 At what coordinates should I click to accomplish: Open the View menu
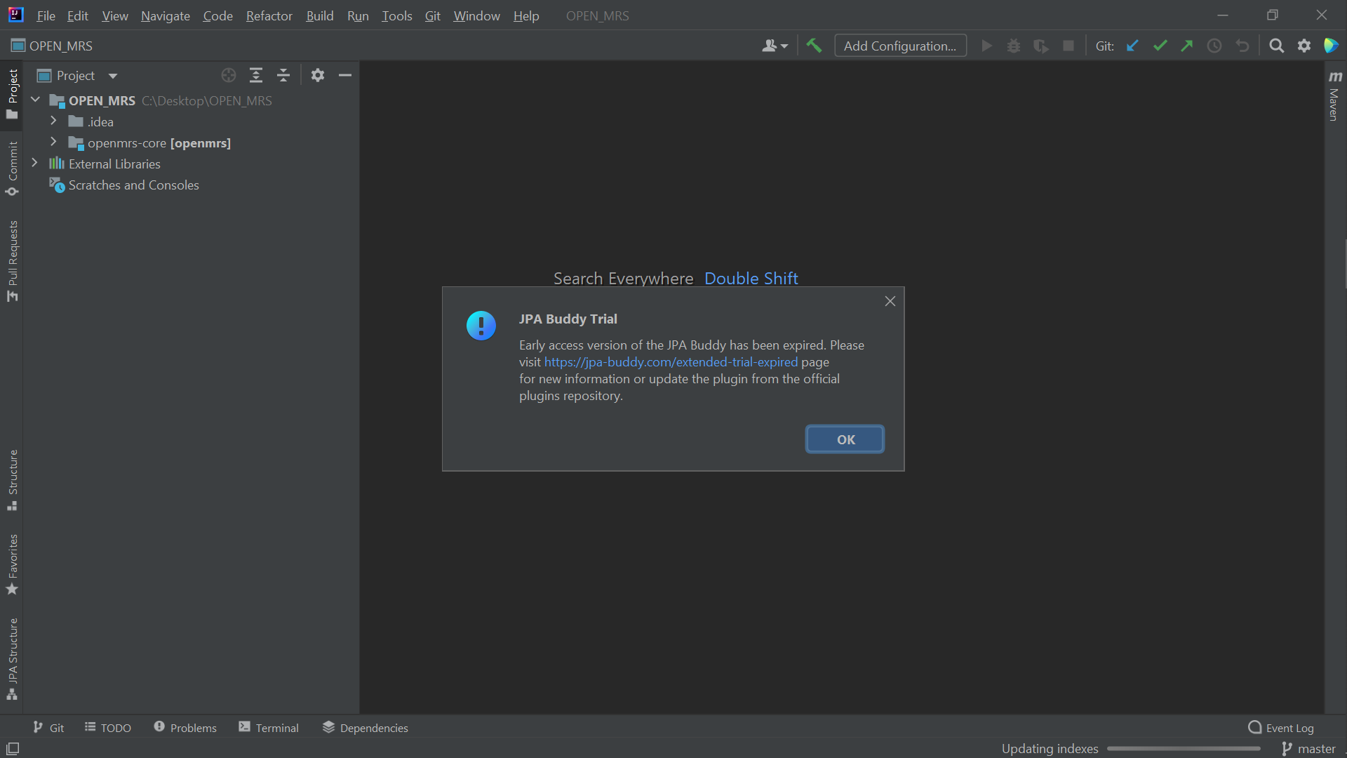115,15
